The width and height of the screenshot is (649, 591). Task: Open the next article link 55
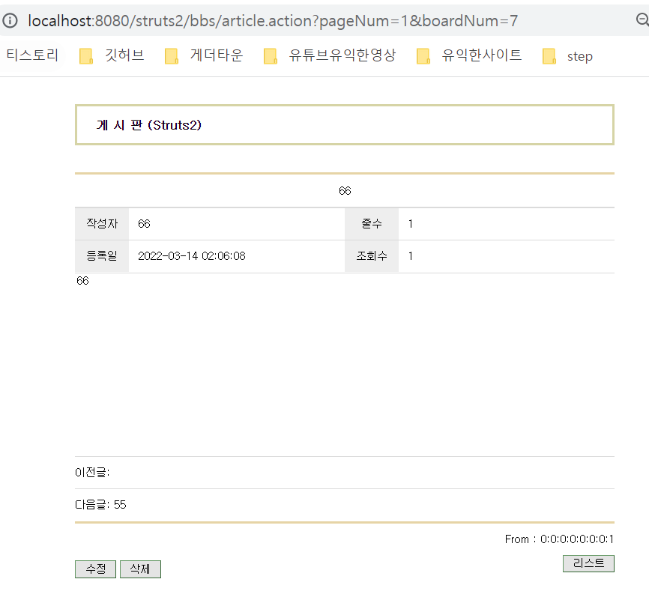tap(120, 505)
